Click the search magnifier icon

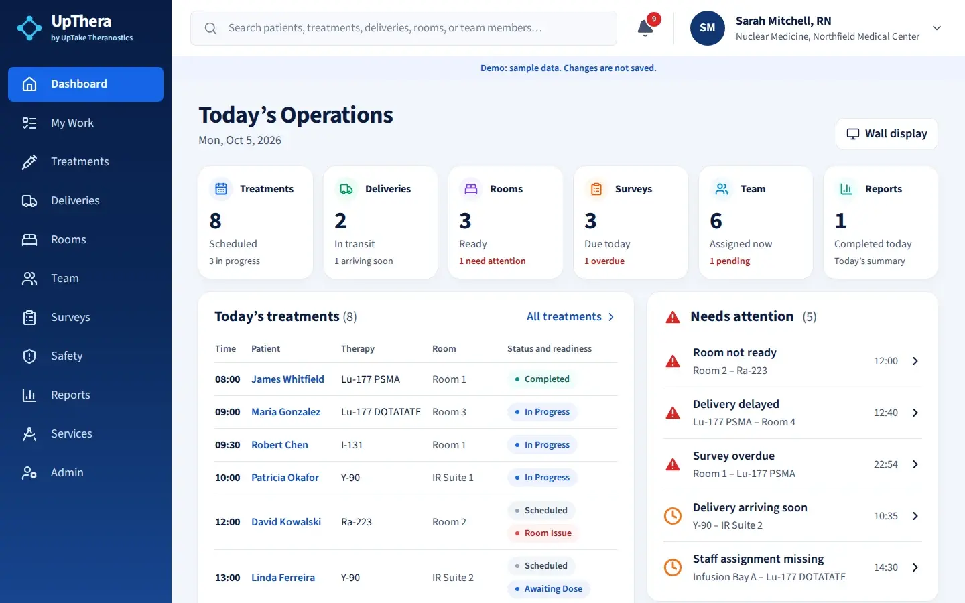pyautogui.click(x=210, y=28)
